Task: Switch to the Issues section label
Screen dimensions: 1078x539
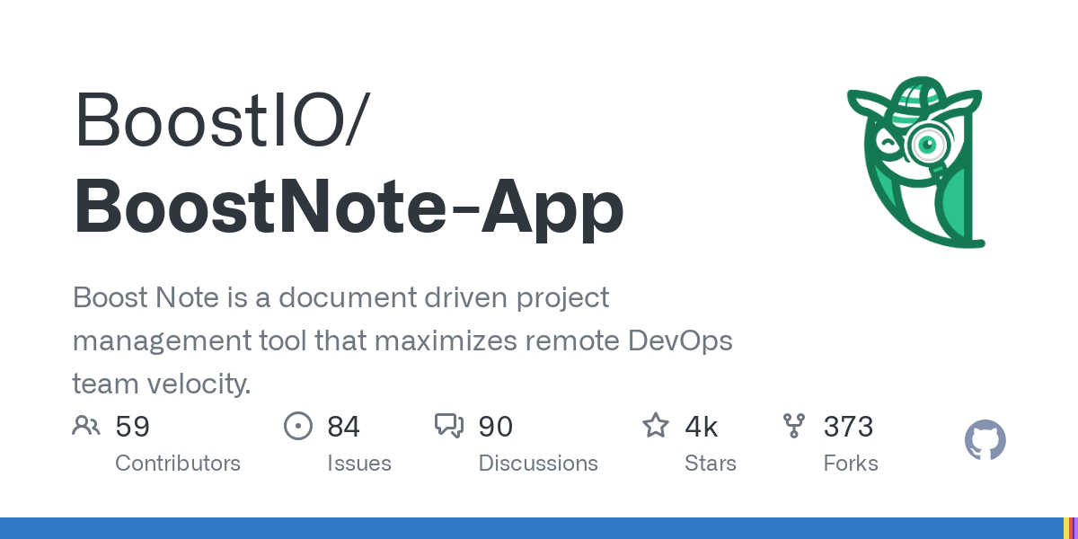Action: point(359,464)
